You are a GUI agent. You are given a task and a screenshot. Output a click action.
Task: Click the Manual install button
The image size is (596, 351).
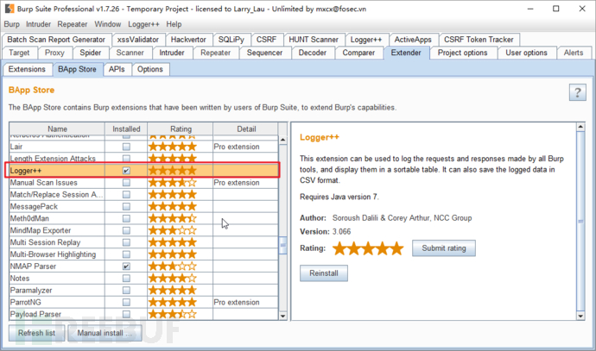[x=105, y=333]
